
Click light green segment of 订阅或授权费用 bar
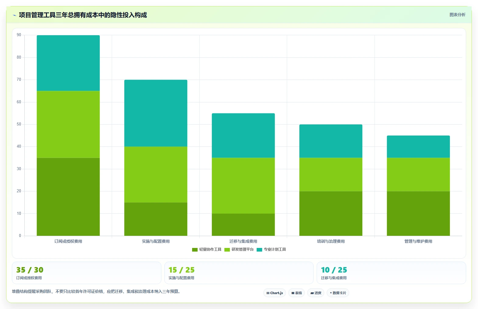[68, 125]
